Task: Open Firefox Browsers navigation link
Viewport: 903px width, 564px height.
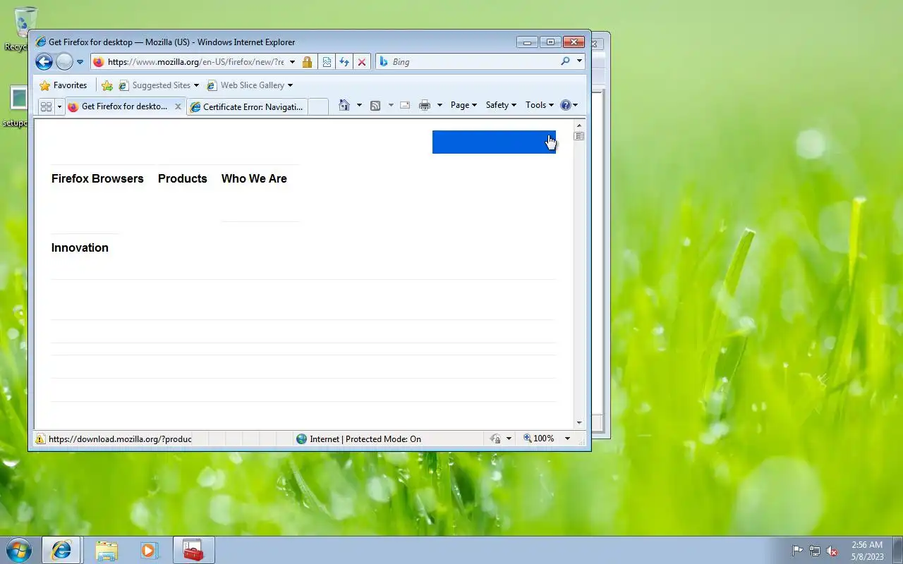Action: [x=97, y=178]
